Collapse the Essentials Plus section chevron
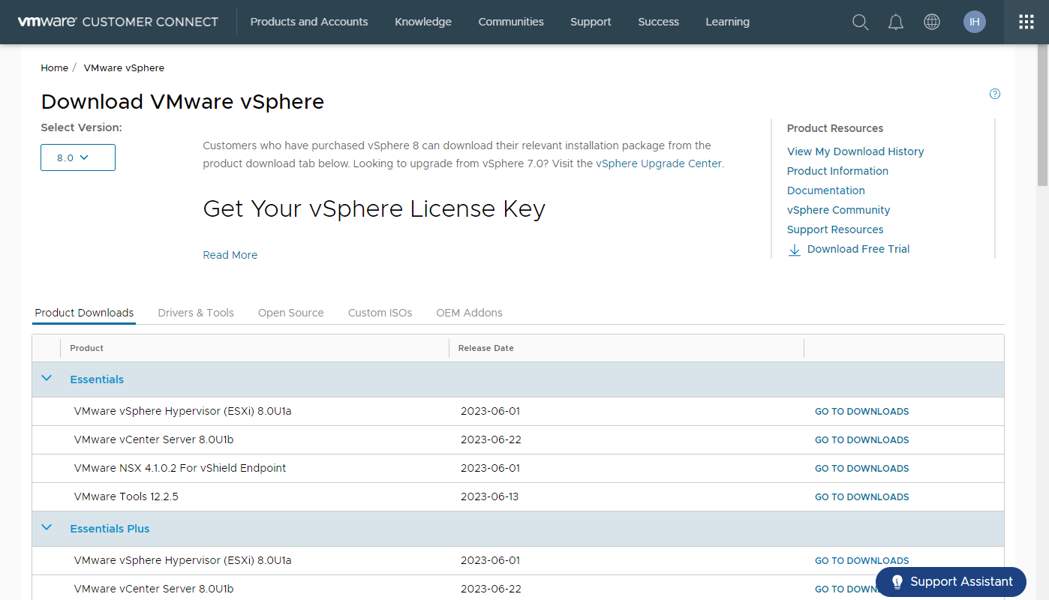Screen dimensions: 1049x600 (47, 527)
